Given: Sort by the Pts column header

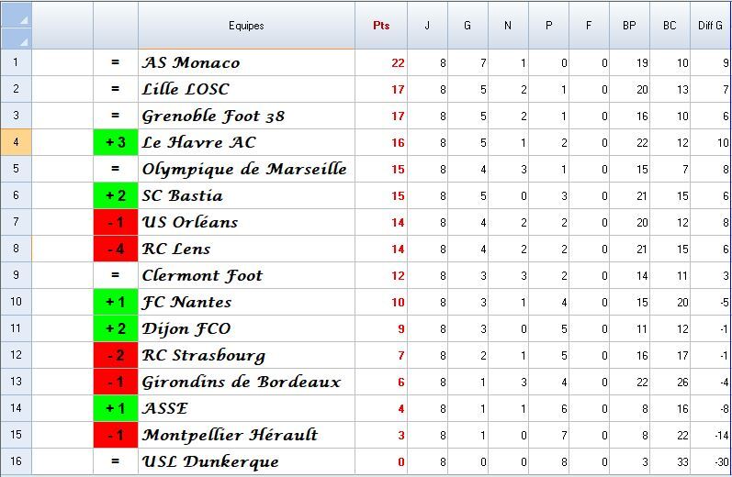Looking at the screenshot, I should [x=381, y=26].
